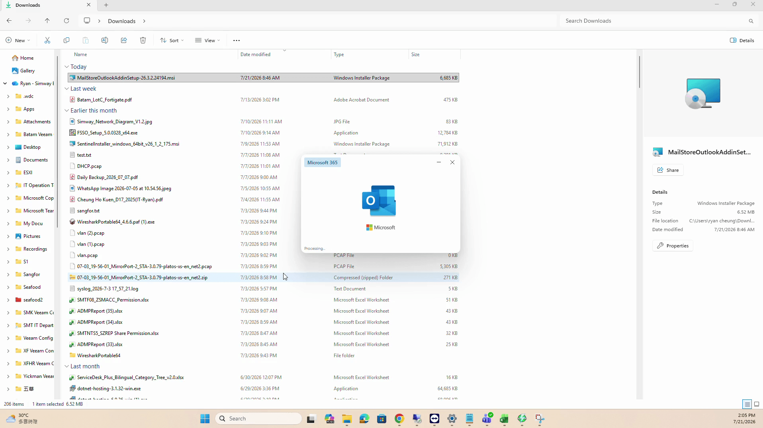Sort by Type column header
Screen dimensions: 763x428
[x=339, y=54]
